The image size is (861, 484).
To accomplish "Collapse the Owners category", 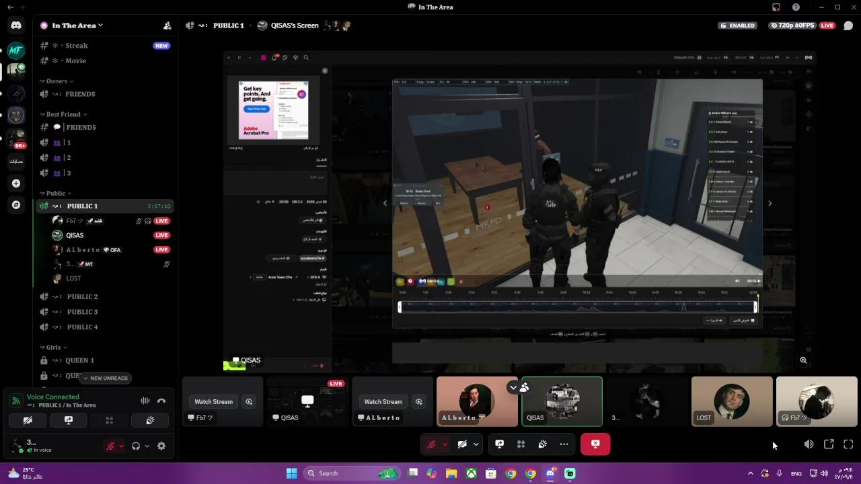I will coord(57,81).
